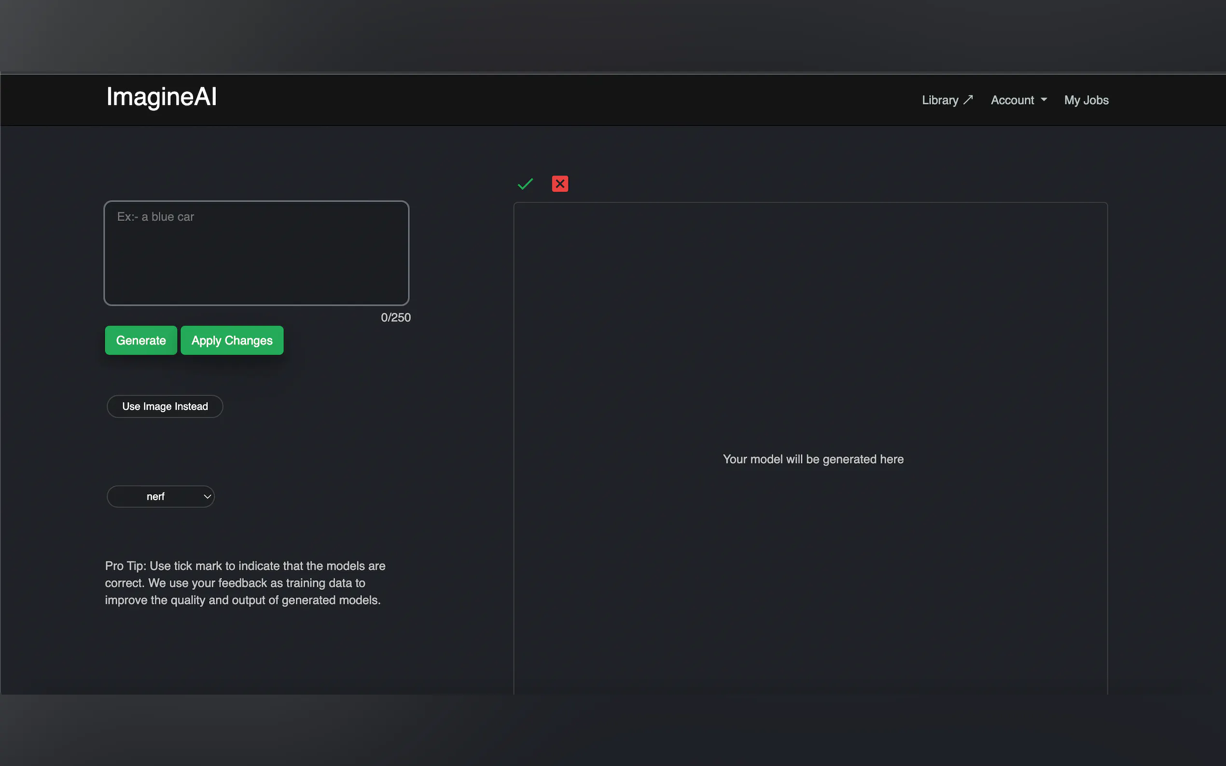Click the chevron on the nerf selector
The width and height of the screenshot is (1226, 766).
tap(207, 496)
